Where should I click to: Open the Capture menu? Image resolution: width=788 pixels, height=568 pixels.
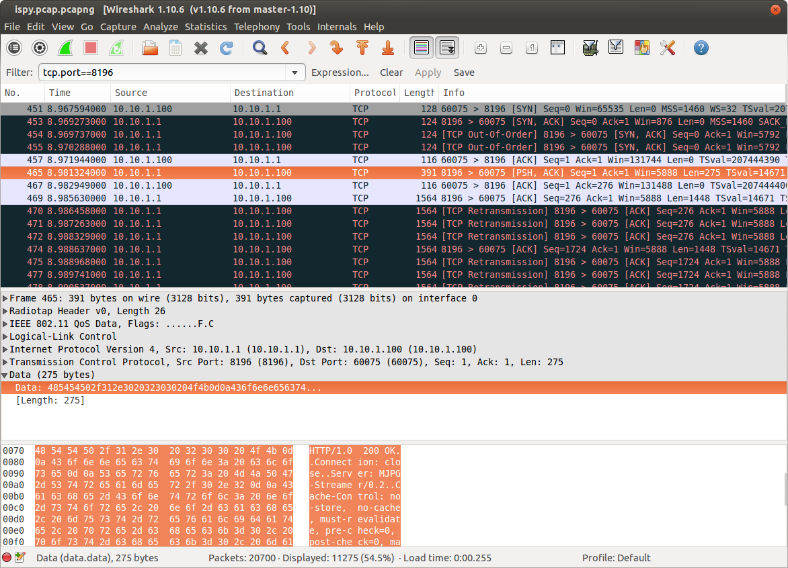coord(118,27)
